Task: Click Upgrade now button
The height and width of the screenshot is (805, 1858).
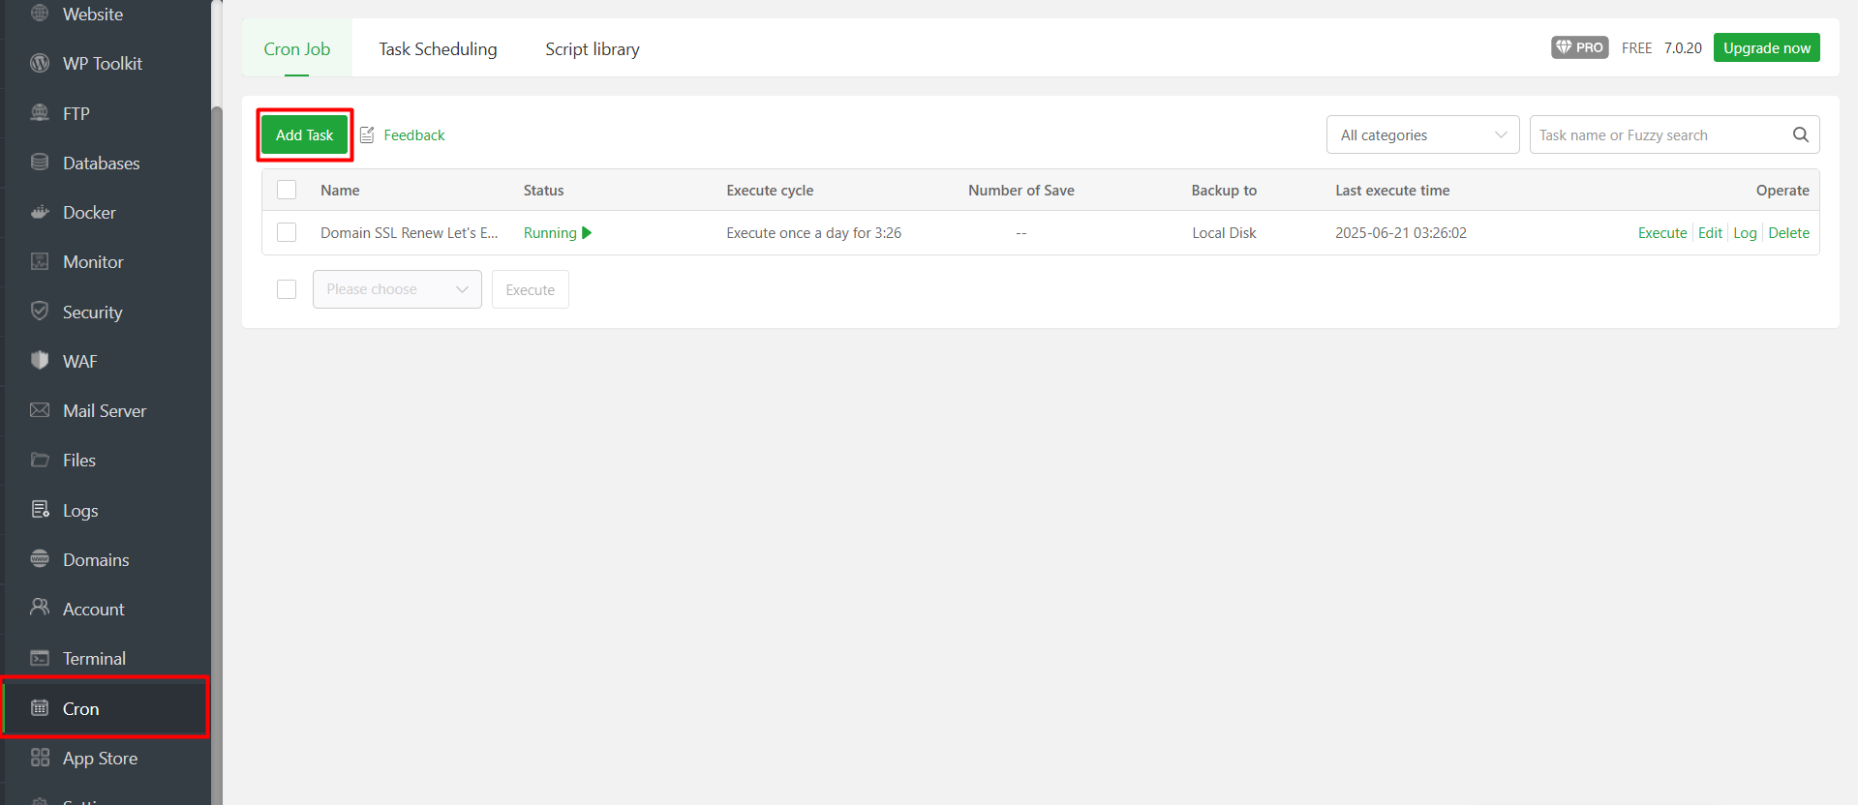Action: coord(1766,47)
